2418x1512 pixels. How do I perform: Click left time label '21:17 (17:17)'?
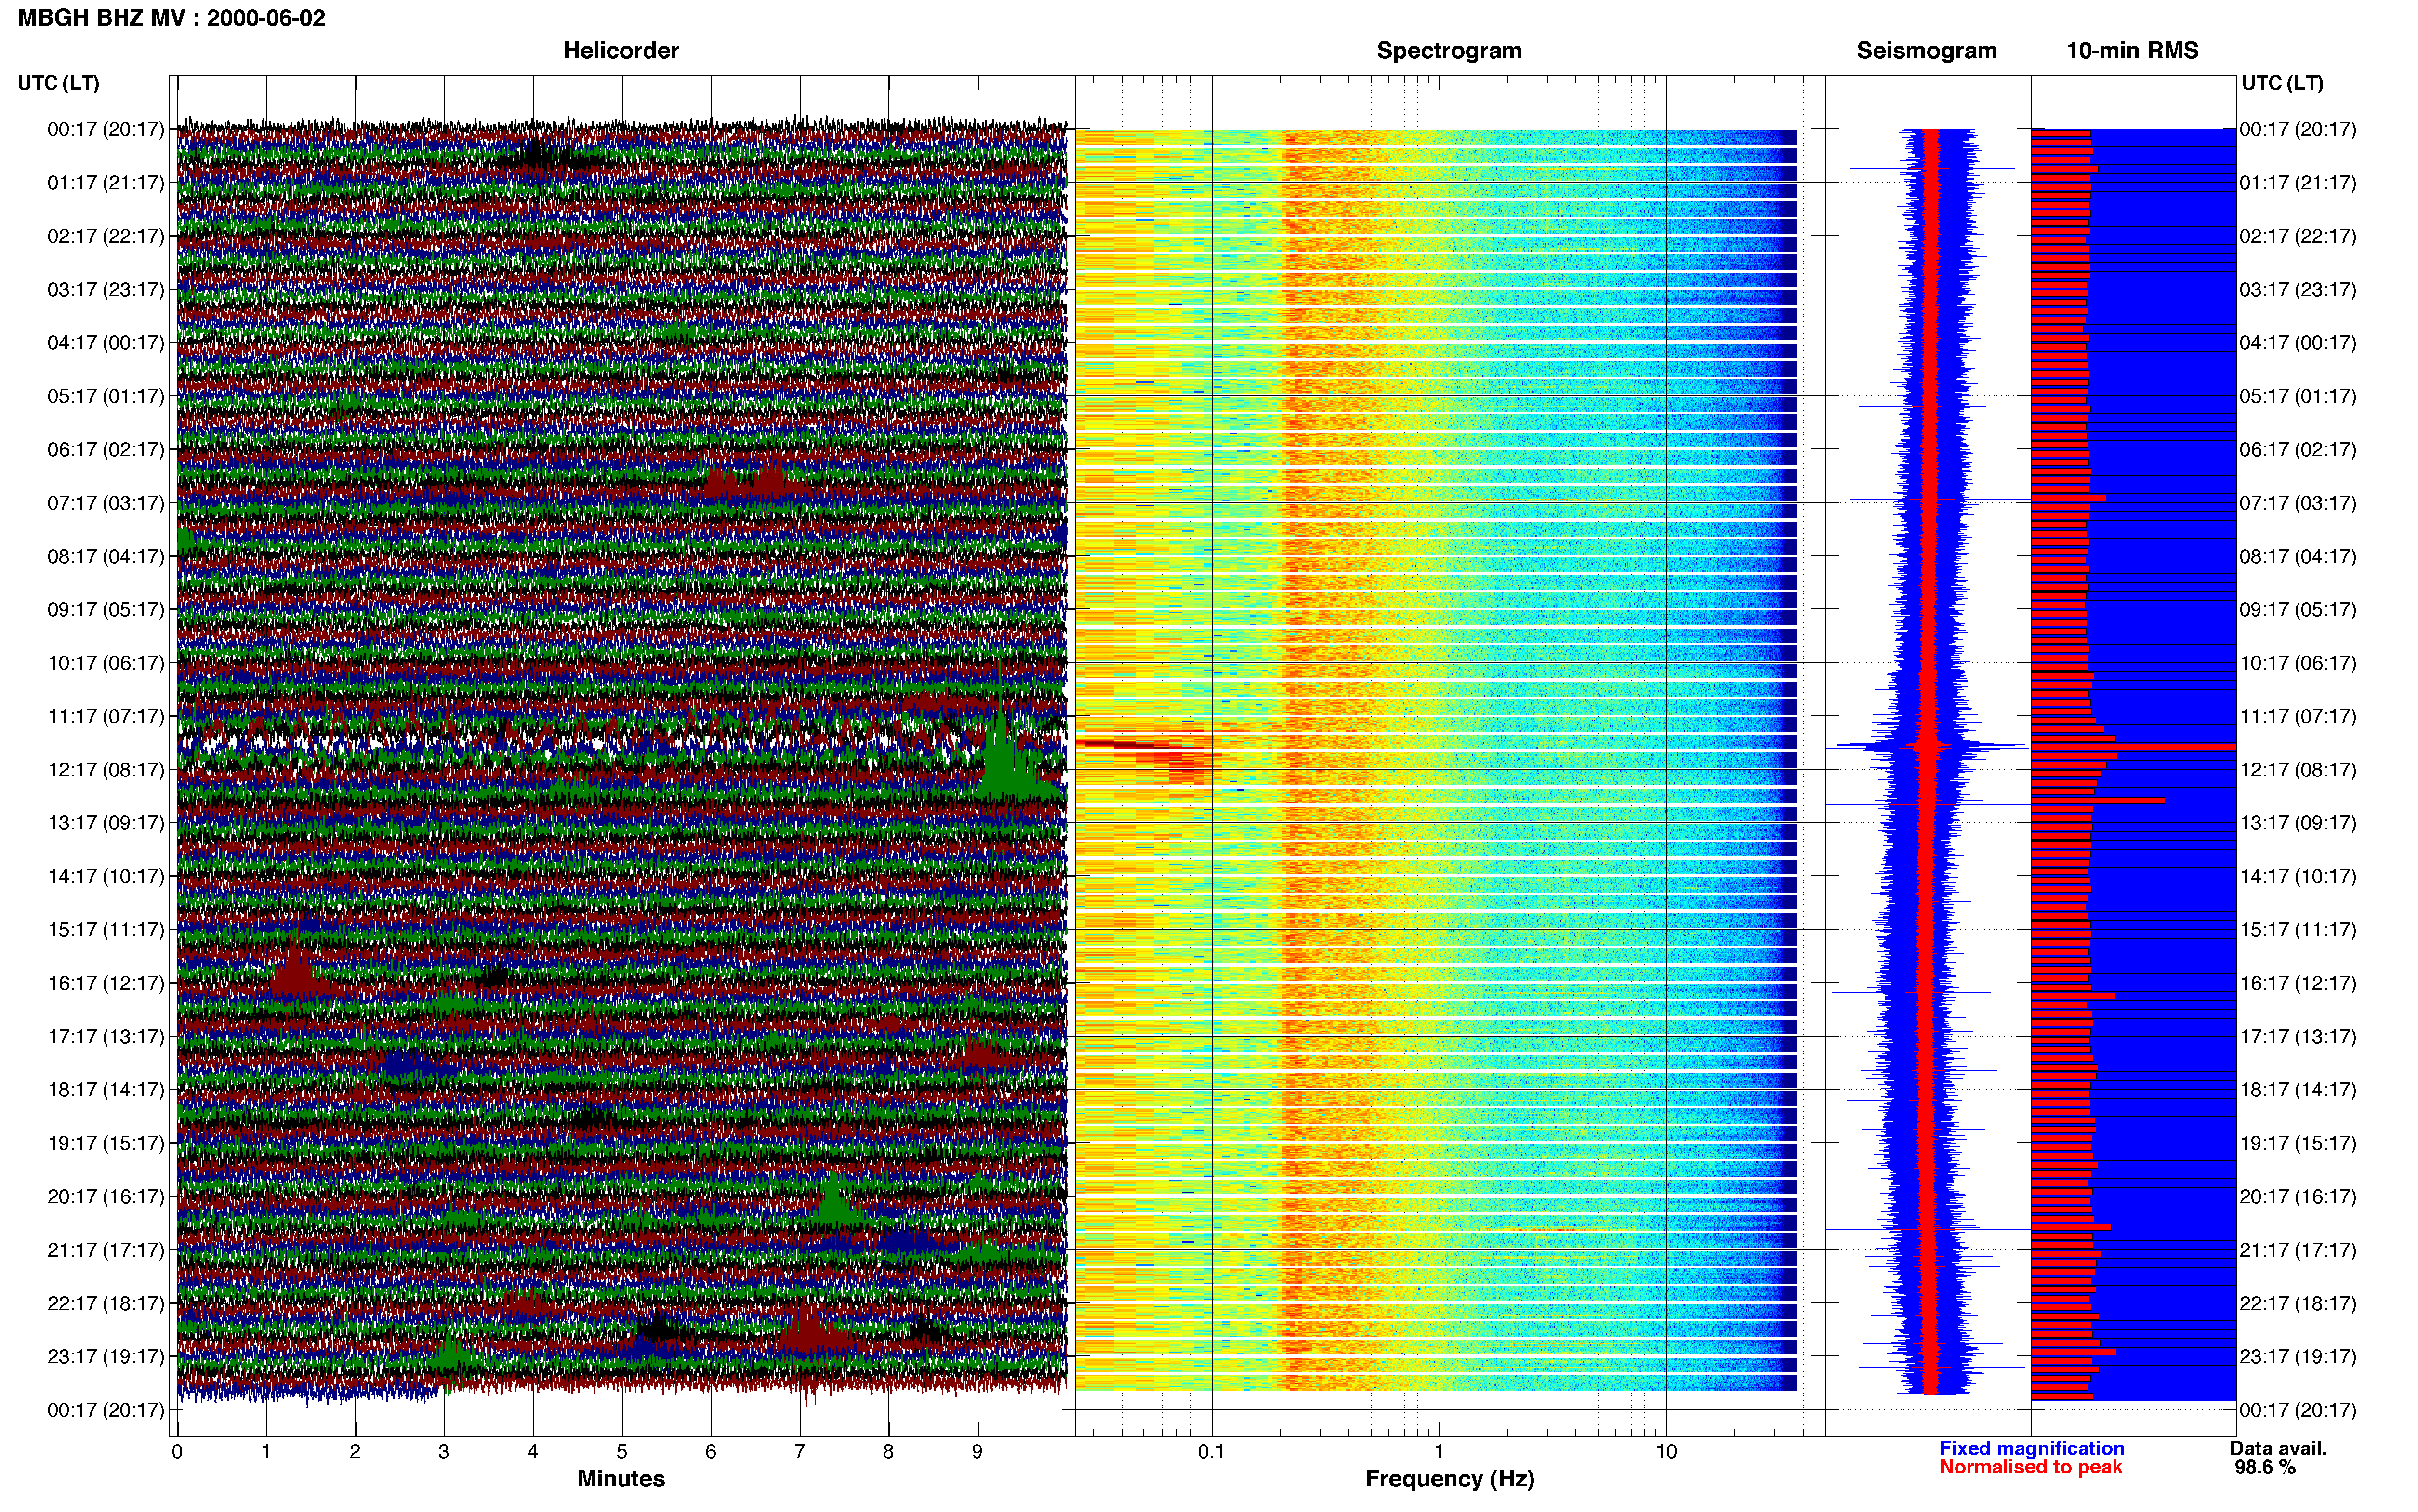tap(106, 1249)
